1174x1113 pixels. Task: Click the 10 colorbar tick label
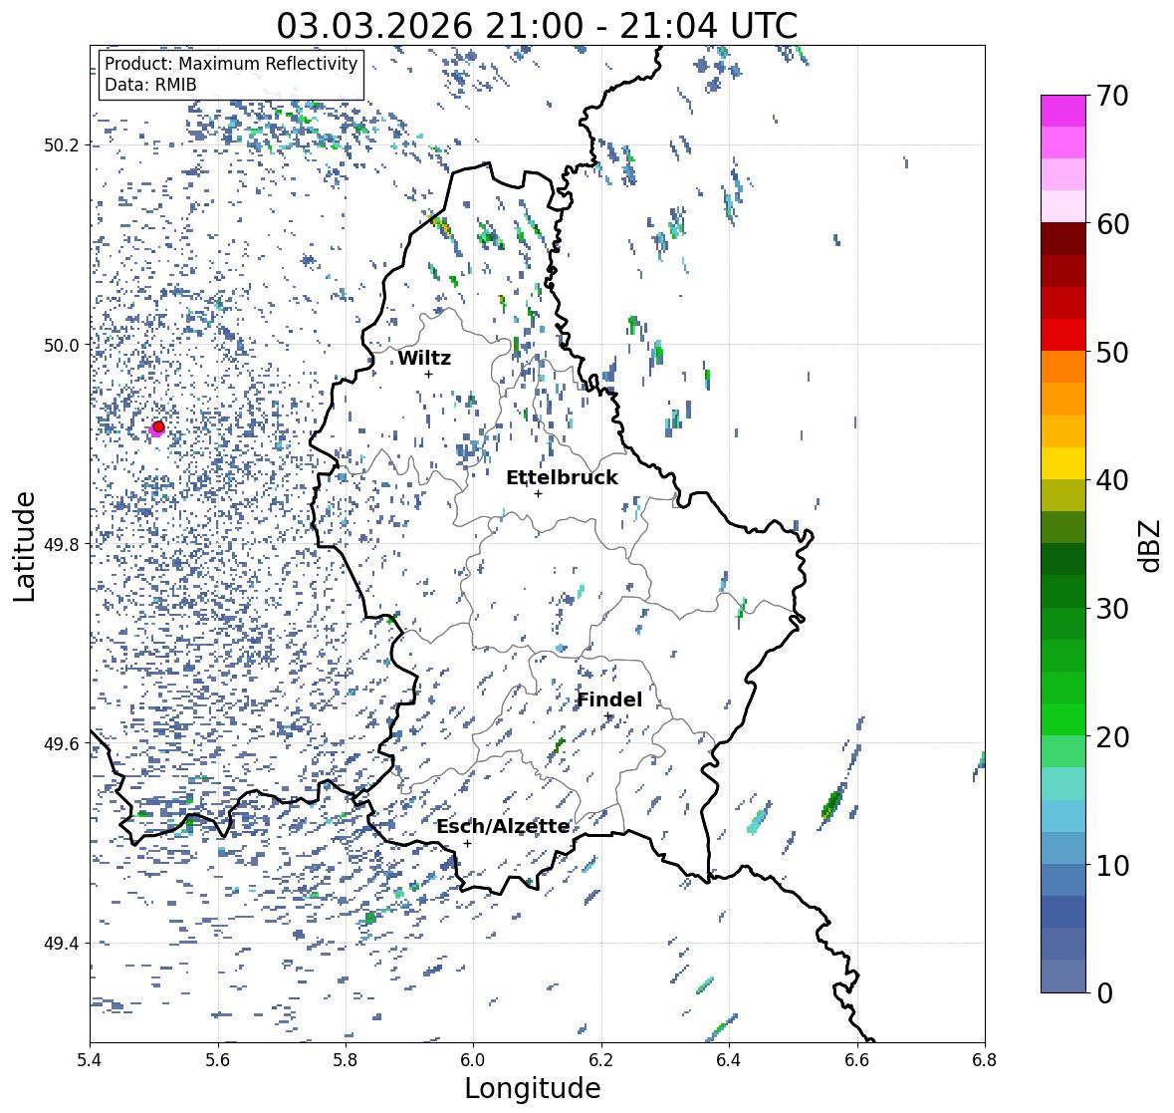(x=1112, y=865)
